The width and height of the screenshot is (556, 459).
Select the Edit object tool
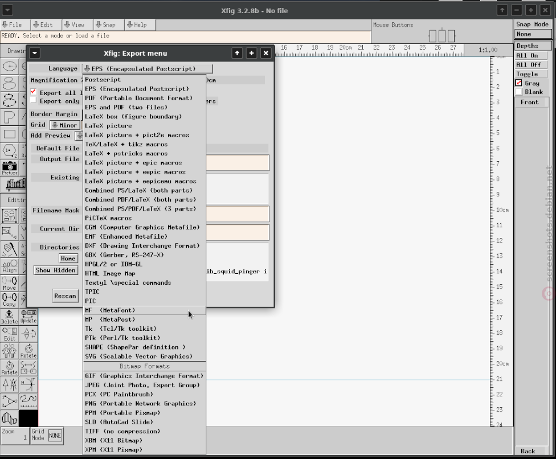click(10, 334)
